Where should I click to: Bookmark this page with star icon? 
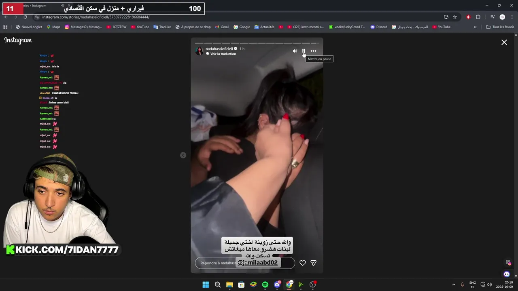click(455, 17)
